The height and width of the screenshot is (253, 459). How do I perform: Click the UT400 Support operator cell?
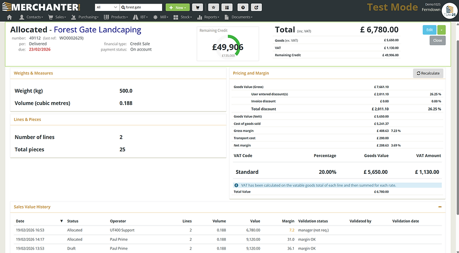click(122, 230)
